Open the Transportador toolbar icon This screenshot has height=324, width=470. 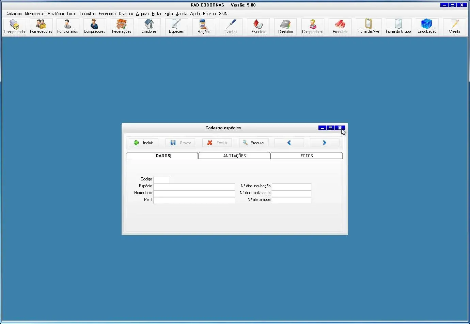click(x=14, y=27)
